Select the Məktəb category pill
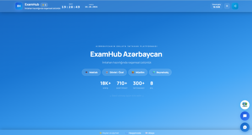Image resolution: width=252 pixels, height=135 pixels. coord(91,72)
